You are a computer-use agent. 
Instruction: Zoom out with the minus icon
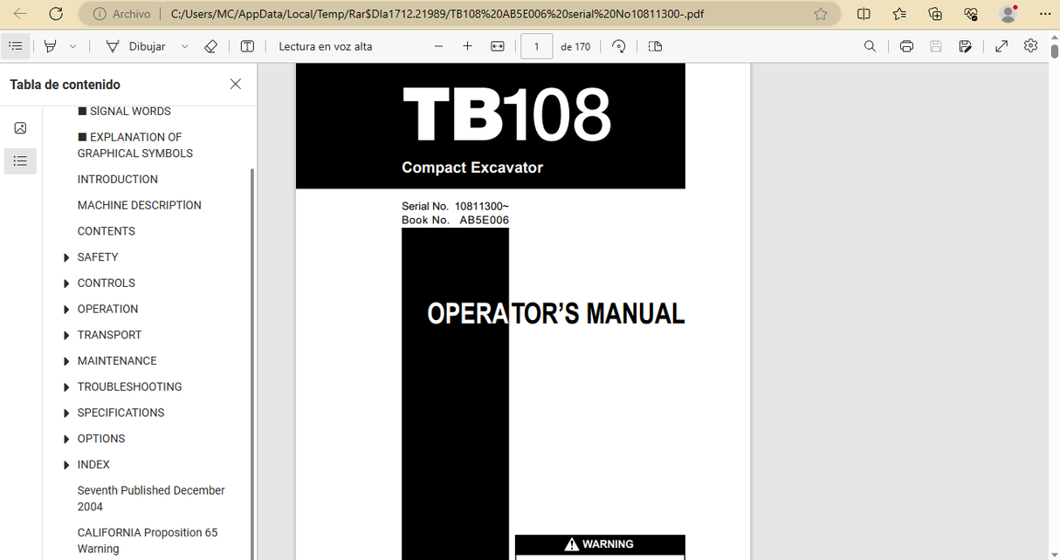(x=438, y=46)
